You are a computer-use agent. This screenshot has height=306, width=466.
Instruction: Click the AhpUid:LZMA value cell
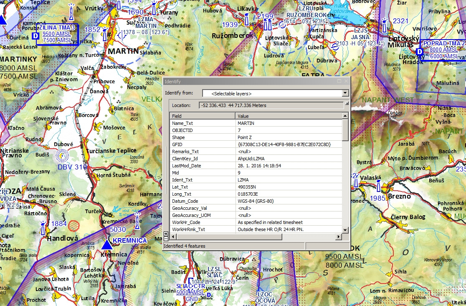coord(289,159)
